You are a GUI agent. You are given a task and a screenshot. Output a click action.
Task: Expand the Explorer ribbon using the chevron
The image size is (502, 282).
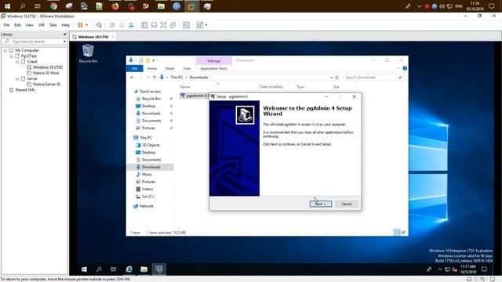click(398, 68)
